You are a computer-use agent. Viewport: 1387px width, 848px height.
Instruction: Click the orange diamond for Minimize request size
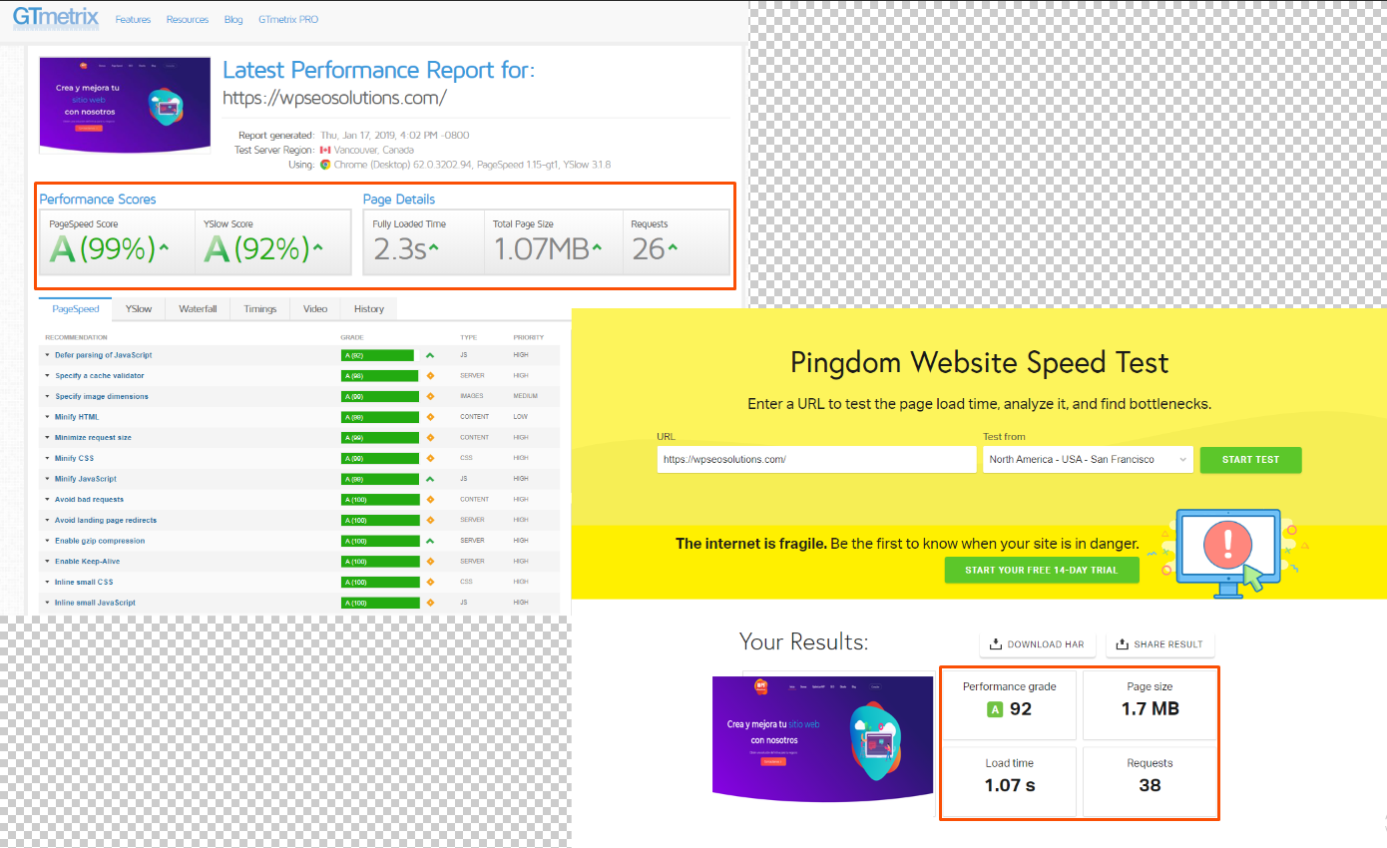(x=430, y=438)
